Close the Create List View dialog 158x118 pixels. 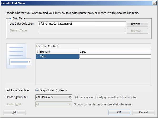[x=155, y=3]
